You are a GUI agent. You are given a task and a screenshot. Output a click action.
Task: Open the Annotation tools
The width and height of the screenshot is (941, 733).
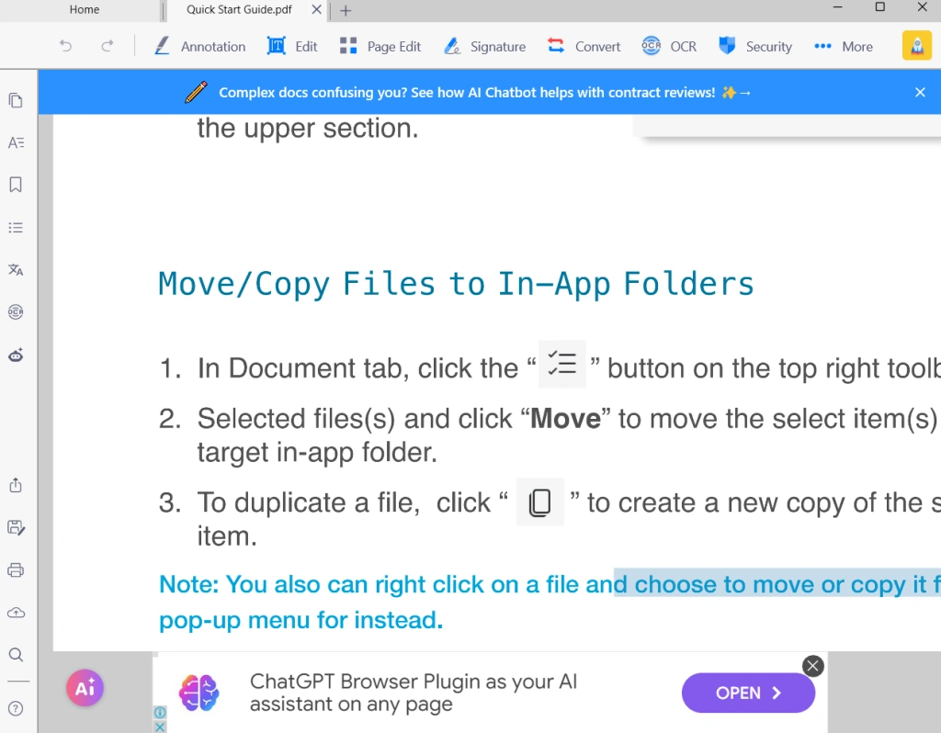click(199, 46)
